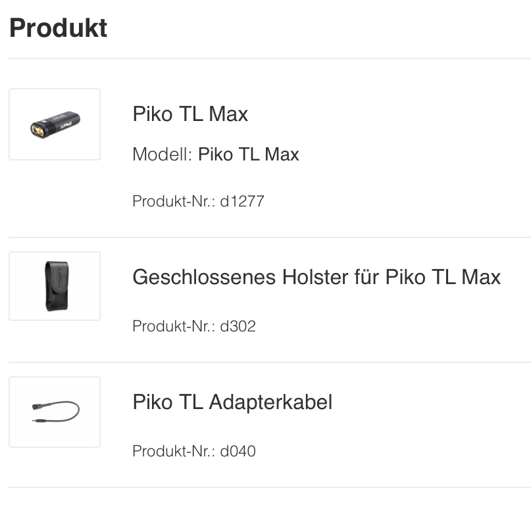Click the product code d302
The width and height of the screenshot is (531, 511).
click(x=238, y=326)
